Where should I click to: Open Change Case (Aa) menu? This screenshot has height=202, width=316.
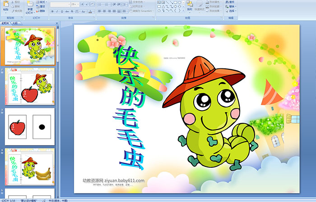pos(84,11)
